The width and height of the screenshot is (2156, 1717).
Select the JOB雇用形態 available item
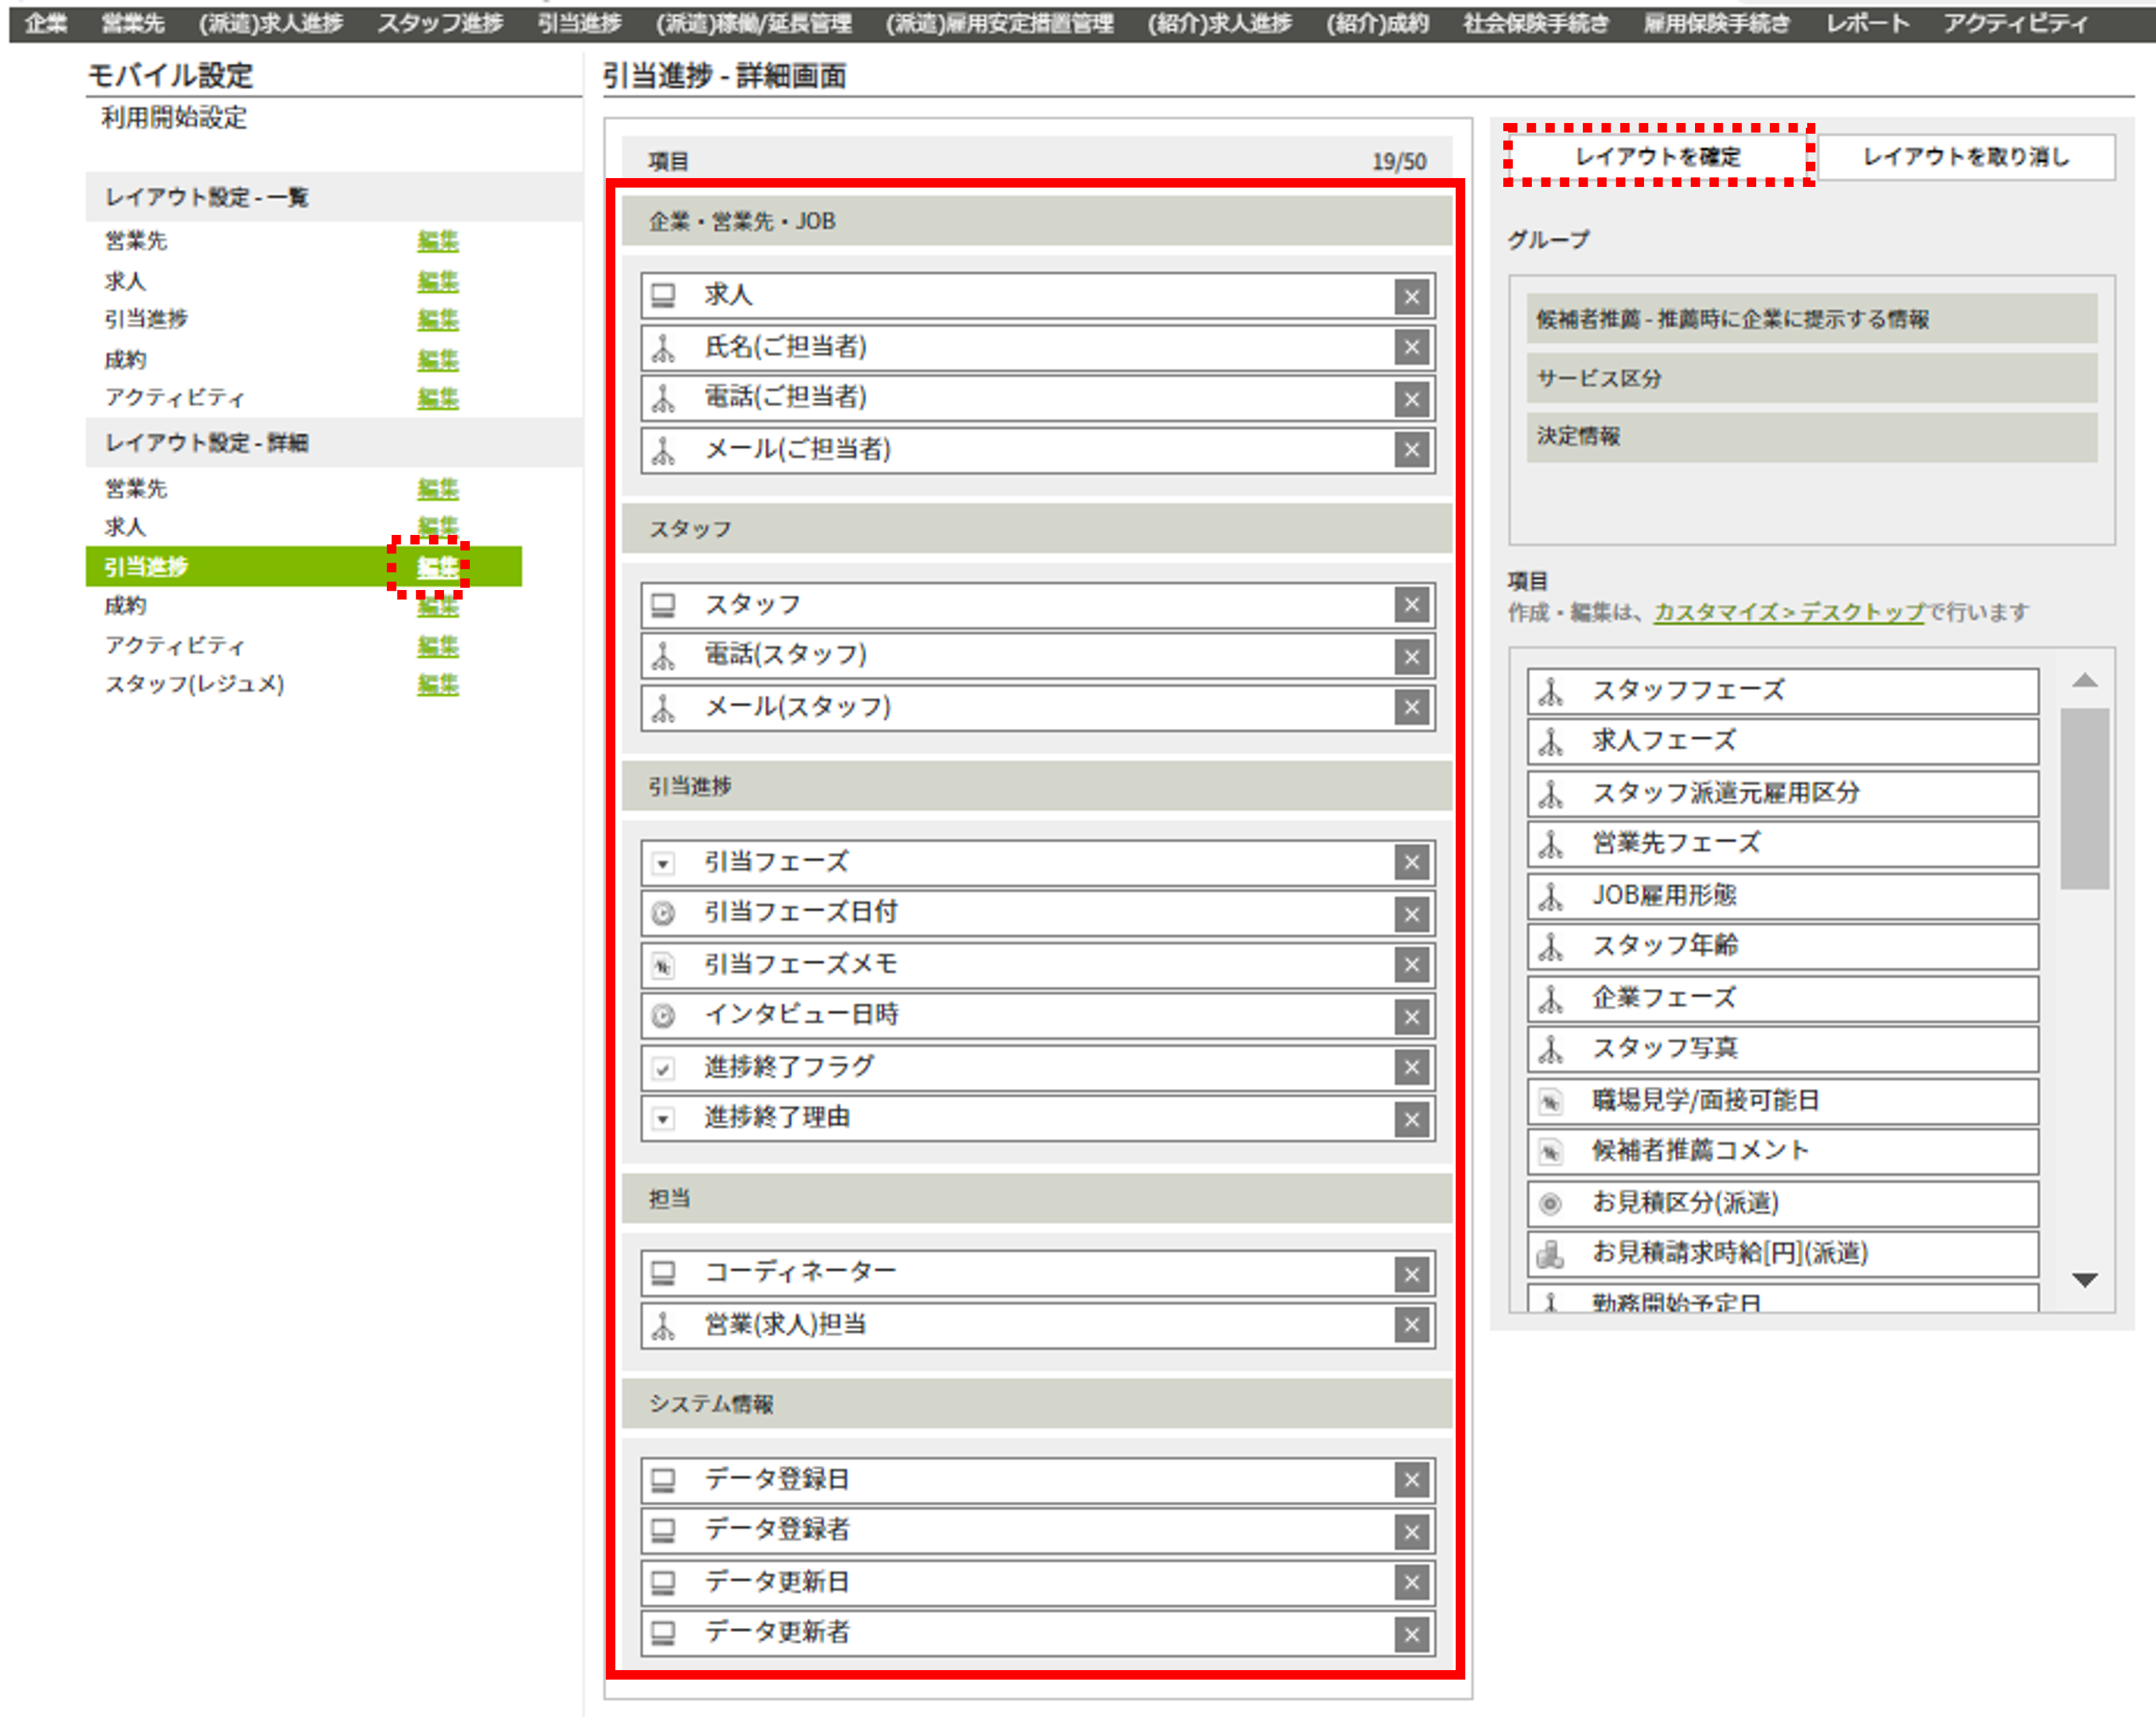click(1783, 896)
